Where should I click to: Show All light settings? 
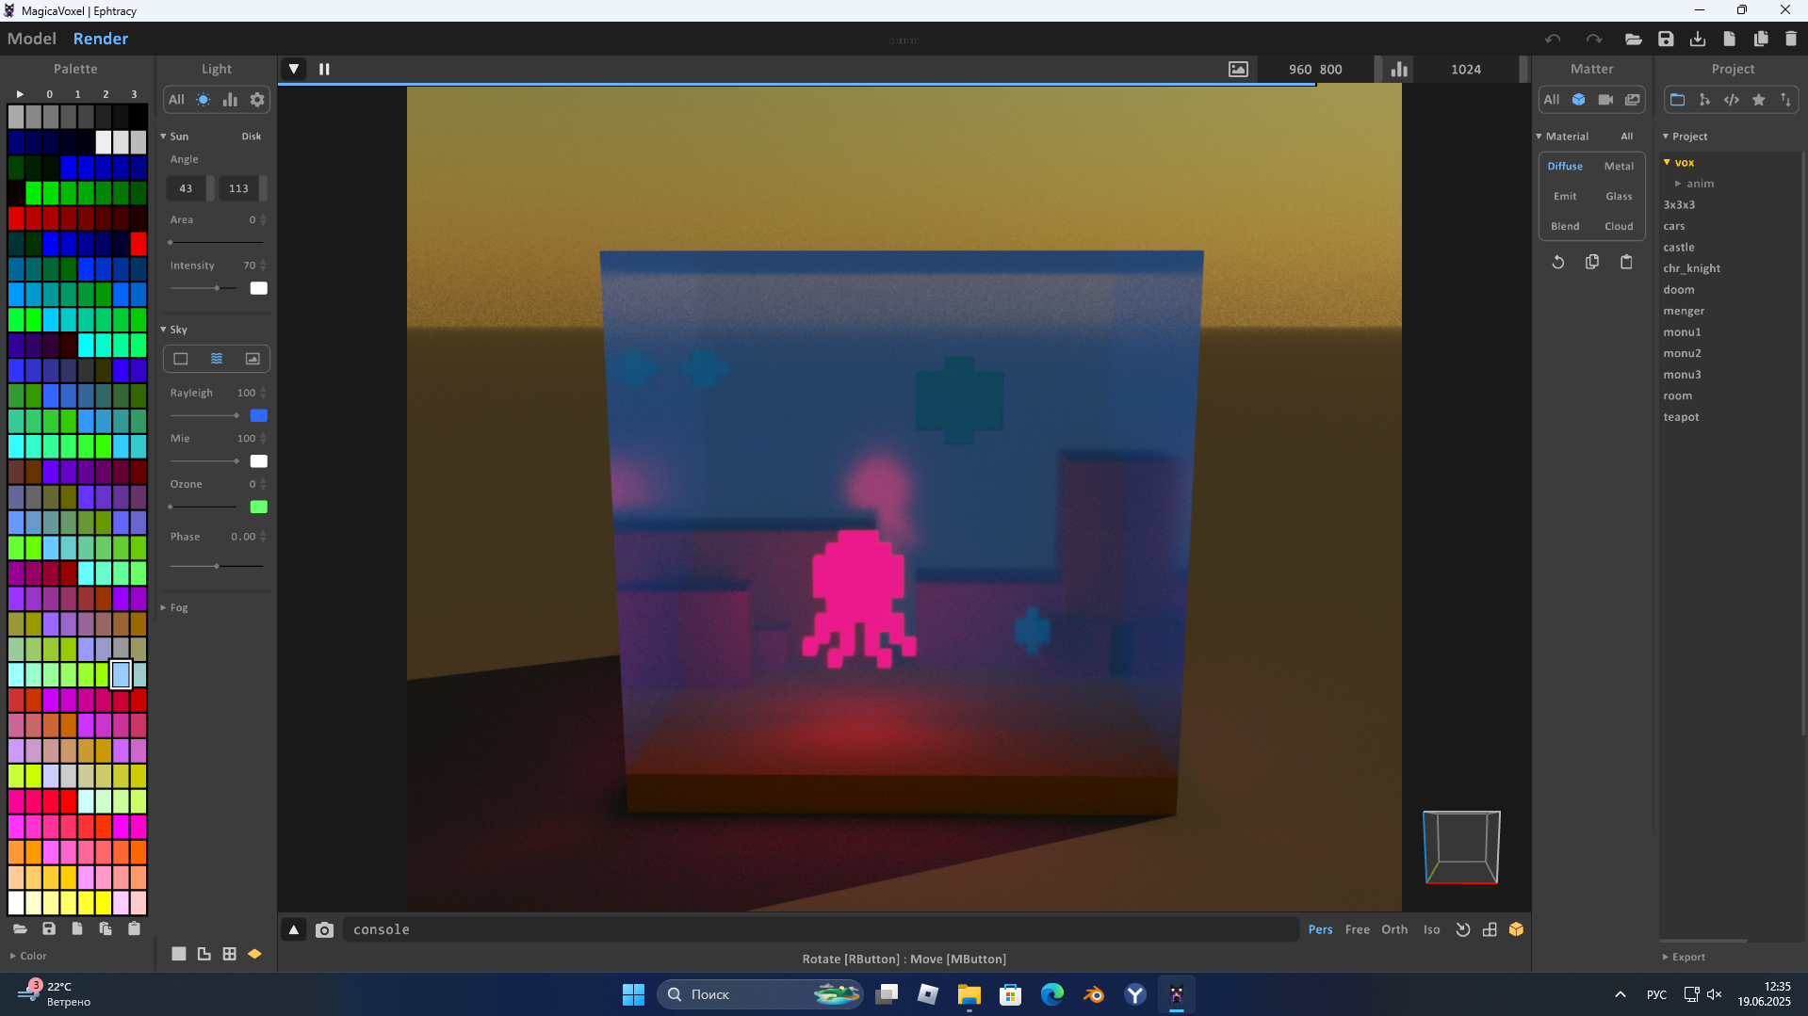pyautogui.click(x=176, y=100)
